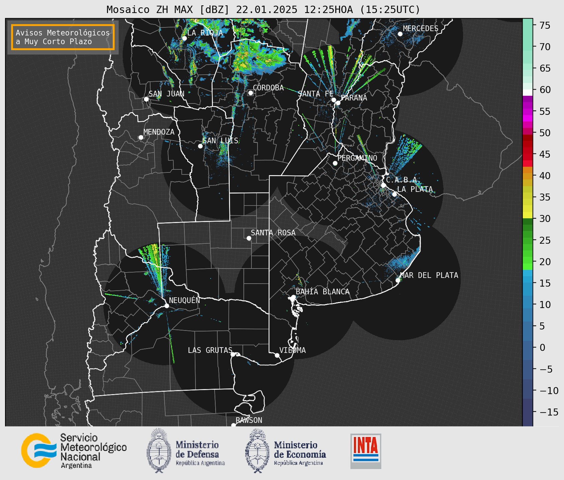564x480 pixels.
Task: Click the magenta 55 dBZ color band
Action: (x=528, y=111)
